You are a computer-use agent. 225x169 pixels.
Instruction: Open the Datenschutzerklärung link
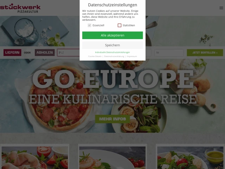coord(114,56)
